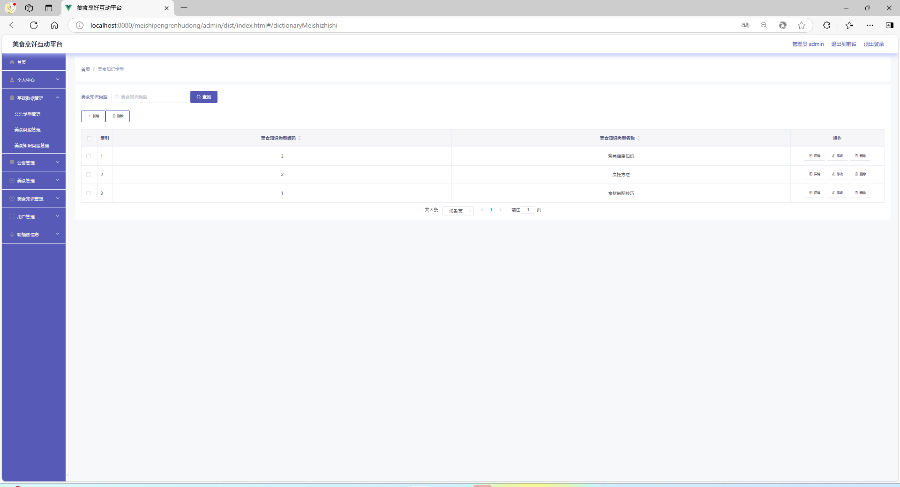Open browser settings and more menu
Image resolution: width=900 pixels, height=487 pixels.
(x=870, y=25)
